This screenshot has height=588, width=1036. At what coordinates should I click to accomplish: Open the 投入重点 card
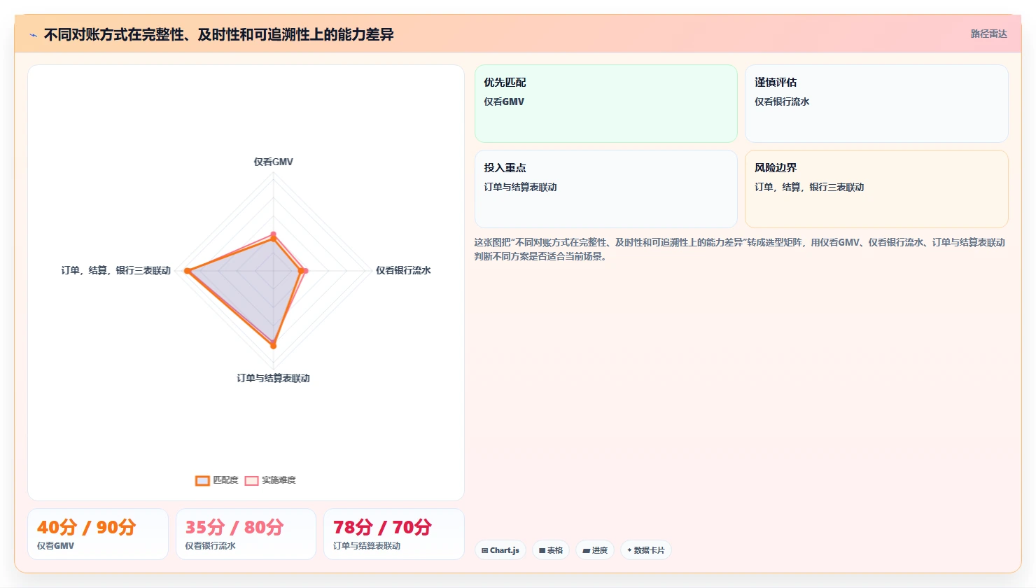coord(606,189)
